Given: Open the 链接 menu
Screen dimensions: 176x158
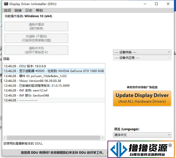Looking at the screenshot, I should (x=18, y=10).
